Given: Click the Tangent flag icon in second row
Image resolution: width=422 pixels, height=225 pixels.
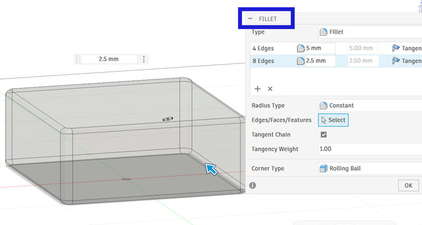Looking at the screenshot, I should [x=396, y=61].
